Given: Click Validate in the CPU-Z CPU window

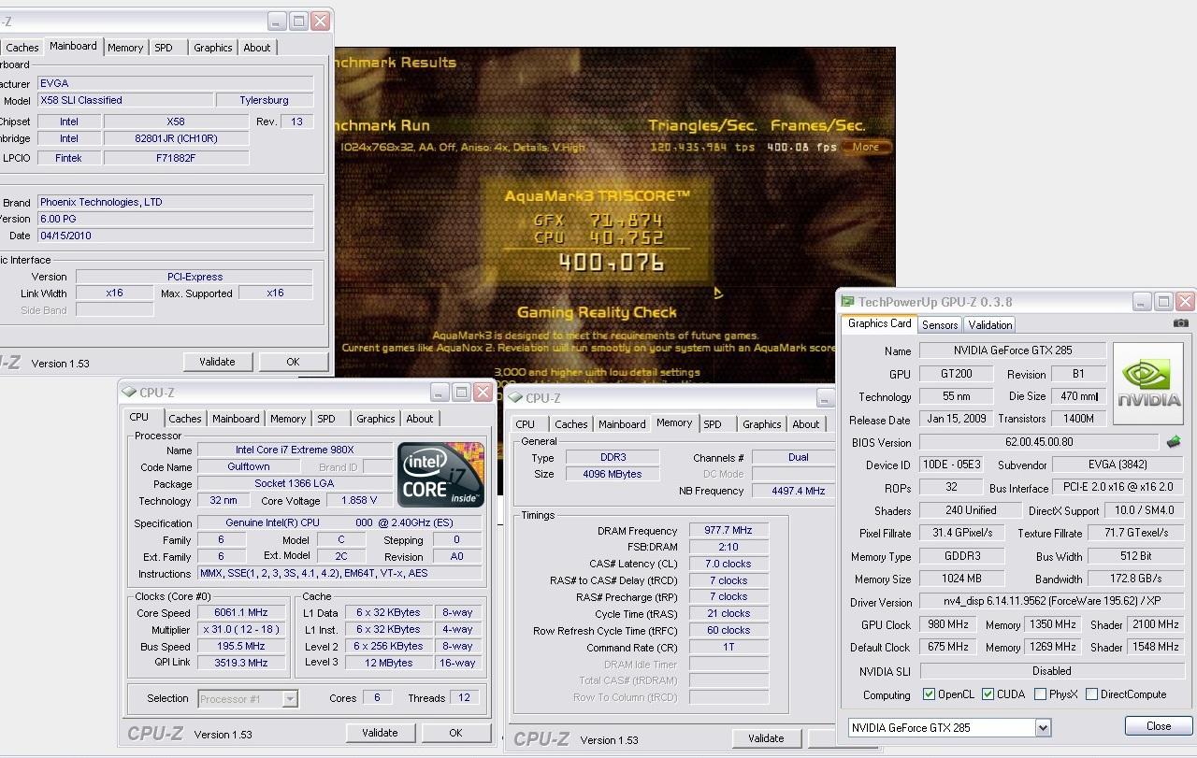Looking at the screenshot, I should tap(380, 733).
